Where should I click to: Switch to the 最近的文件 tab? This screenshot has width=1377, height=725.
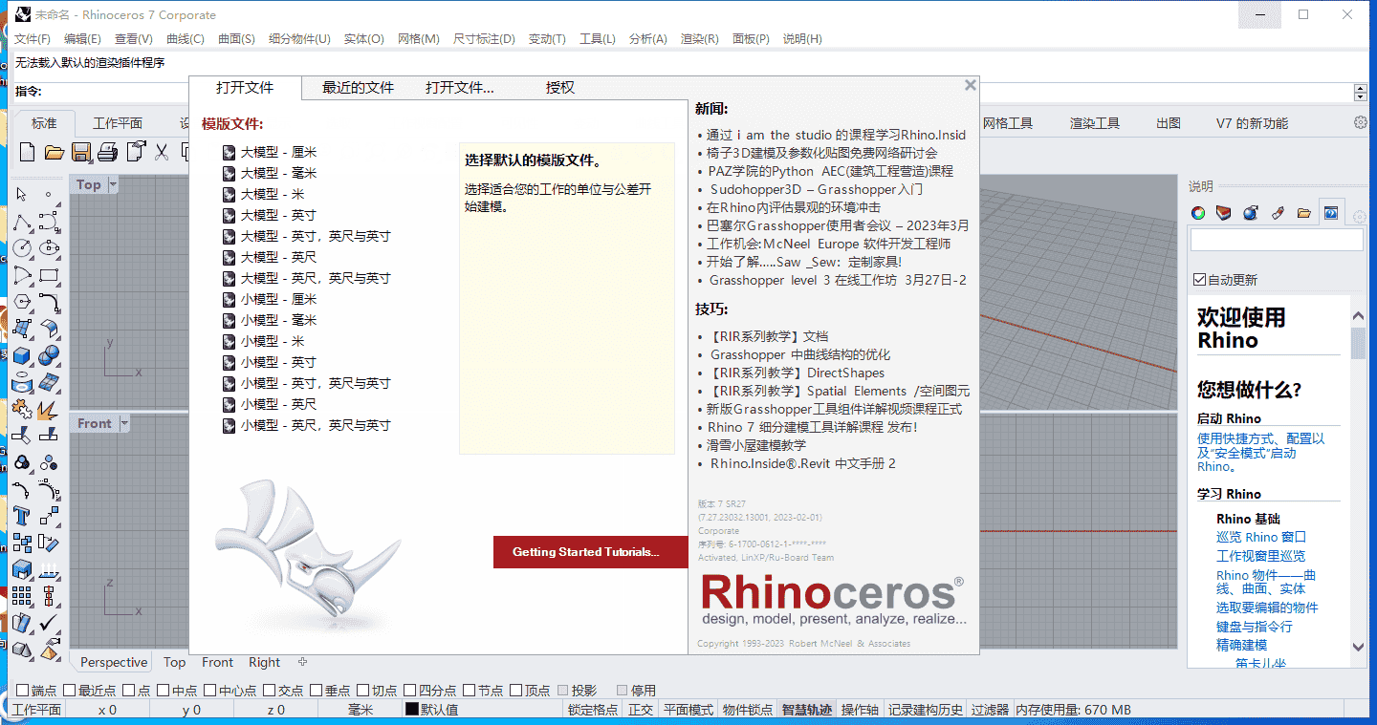pyautogui.click(x=358, y=87)
